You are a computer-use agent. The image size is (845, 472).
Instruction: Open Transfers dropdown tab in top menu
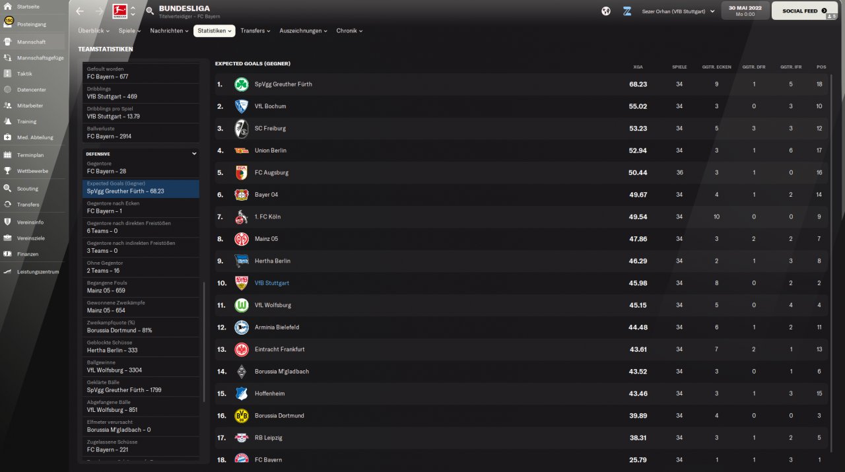(x=255, y=30)
